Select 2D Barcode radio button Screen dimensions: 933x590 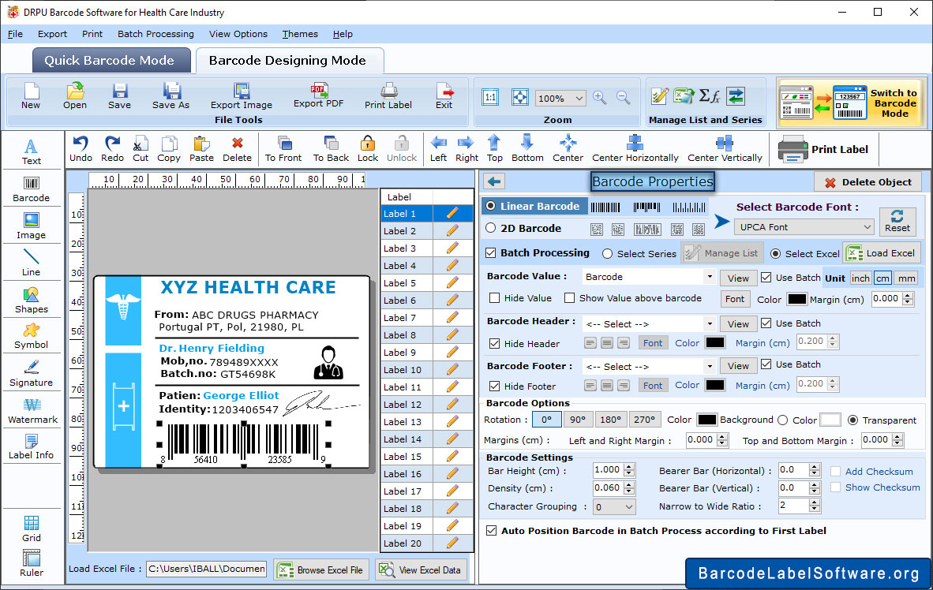click(490, 228)
